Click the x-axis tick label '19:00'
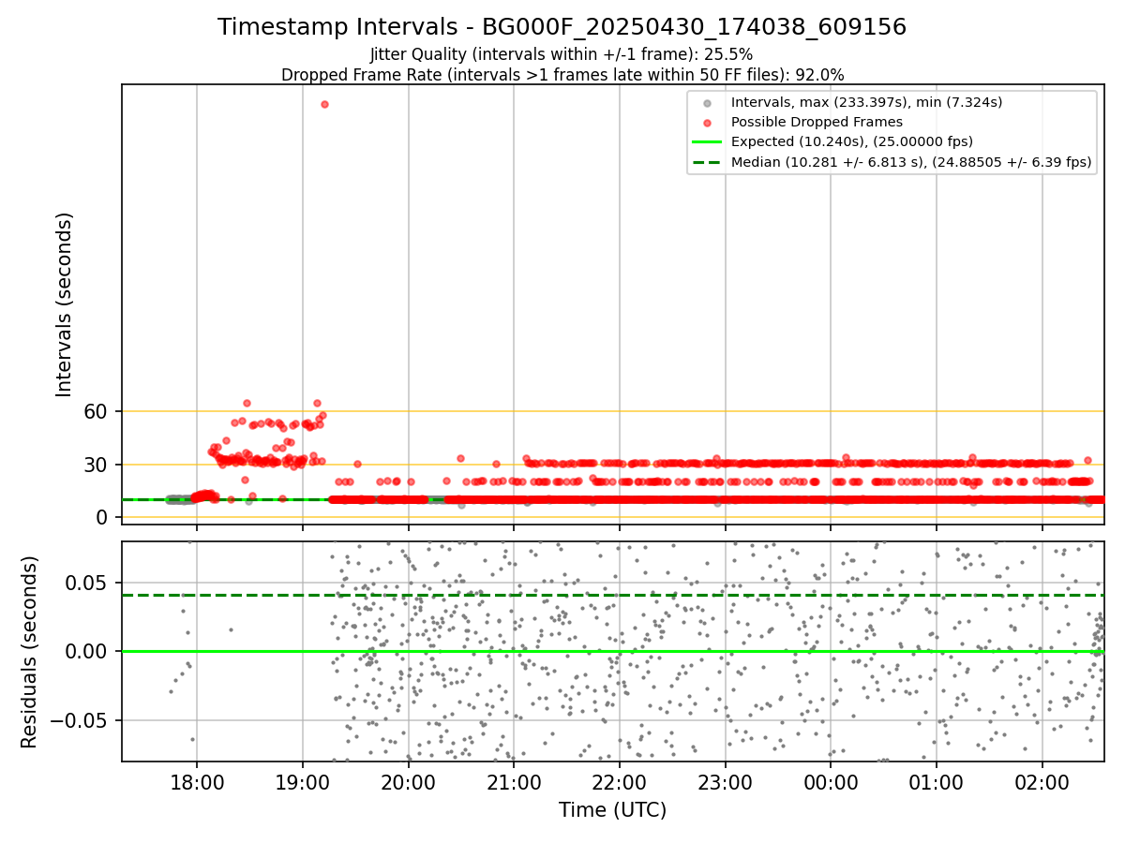Image resolution: width=1125 pixels, height=843 pixels. 302,782
